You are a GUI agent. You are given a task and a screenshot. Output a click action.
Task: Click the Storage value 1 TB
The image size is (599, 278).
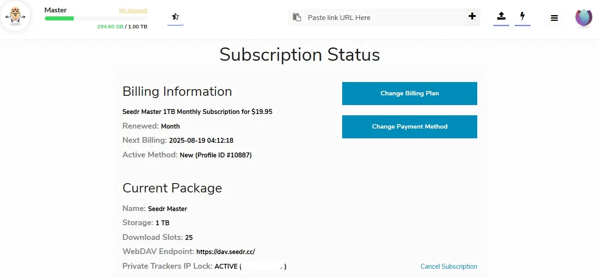coord(162,223)
